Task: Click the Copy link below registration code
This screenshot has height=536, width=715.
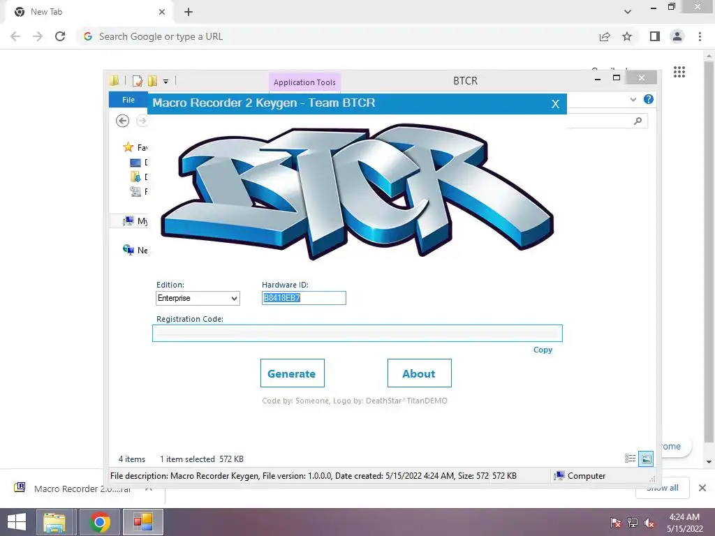Action: tap(543, 350)
